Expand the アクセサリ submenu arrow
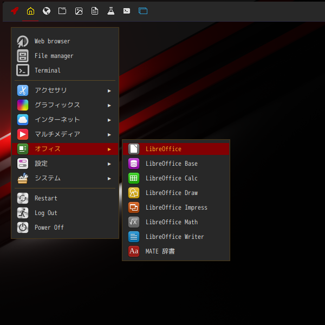 click(109, 91)
